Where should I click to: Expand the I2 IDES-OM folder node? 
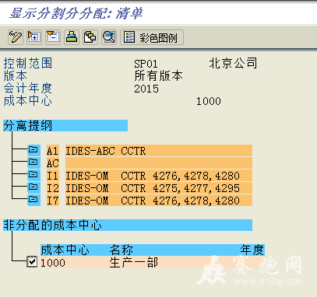(x=33, y=187)
